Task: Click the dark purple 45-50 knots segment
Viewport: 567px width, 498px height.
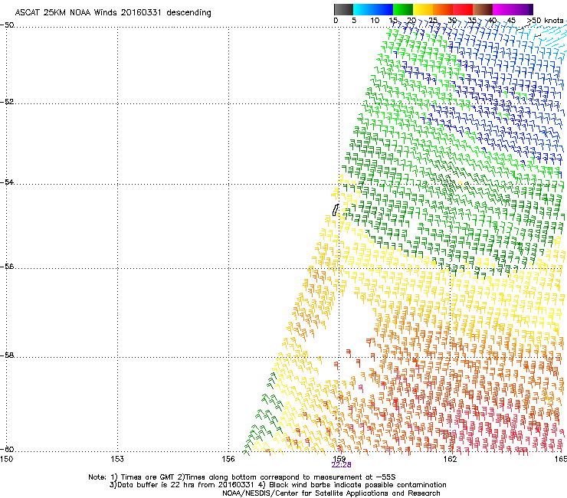Action: point(523,9)
